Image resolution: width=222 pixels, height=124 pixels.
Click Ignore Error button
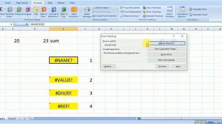166,54
